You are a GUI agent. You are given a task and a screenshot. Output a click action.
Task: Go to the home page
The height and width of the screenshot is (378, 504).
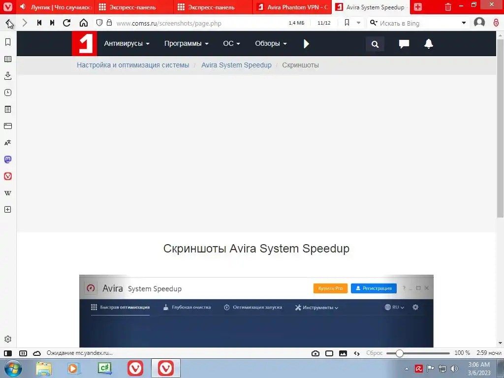point(84,23)
